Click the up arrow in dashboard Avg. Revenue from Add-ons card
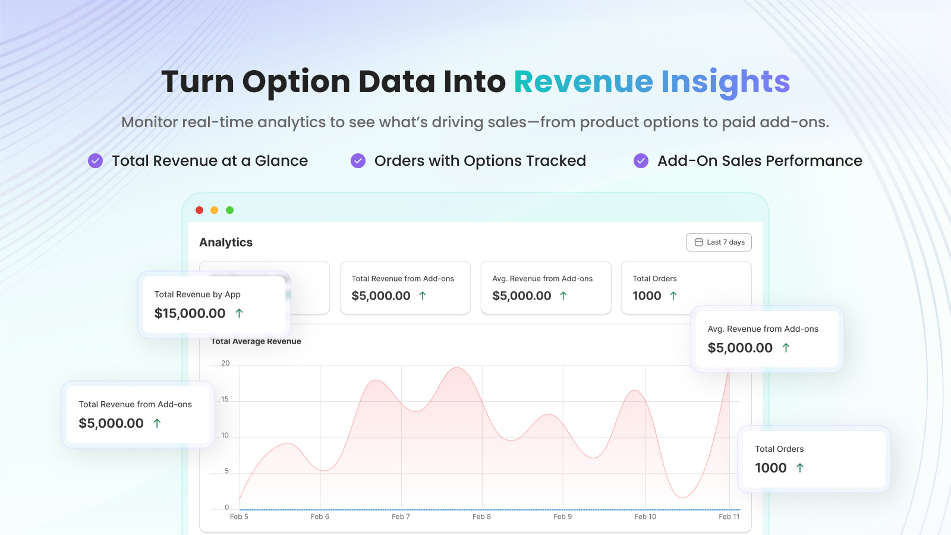Image resolution: width=951 pixels, height=535 pixels. pos(563,295)
